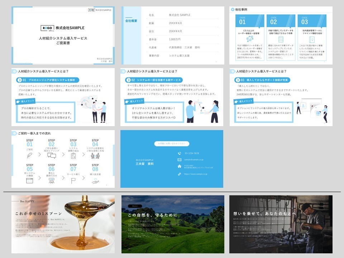Select the green hills nature slide

173,224
